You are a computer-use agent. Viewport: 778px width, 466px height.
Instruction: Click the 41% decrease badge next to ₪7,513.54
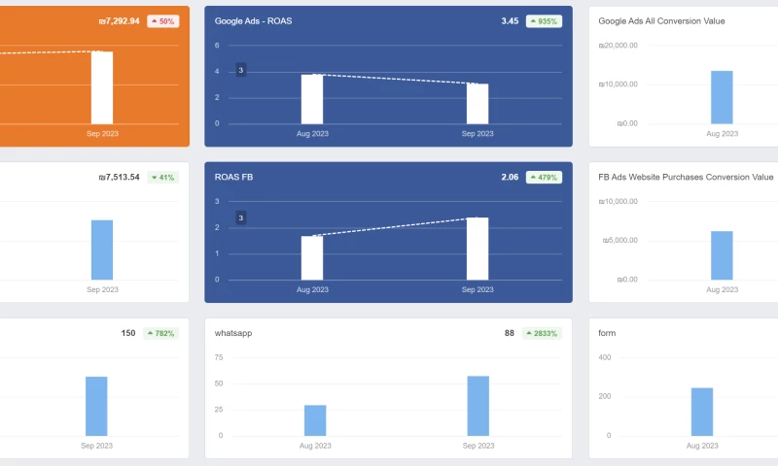162,178
